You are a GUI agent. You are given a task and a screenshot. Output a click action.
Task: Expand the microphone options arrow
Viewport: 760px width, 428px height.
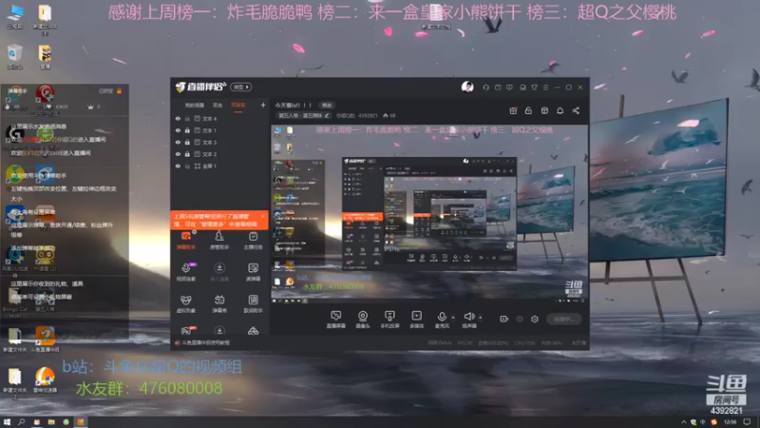point(453,318)
